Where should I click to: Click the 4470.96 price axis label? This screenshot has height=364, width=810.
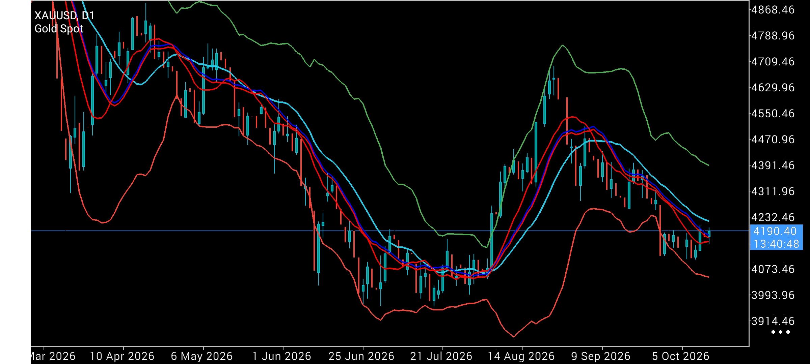pos(773,139)
